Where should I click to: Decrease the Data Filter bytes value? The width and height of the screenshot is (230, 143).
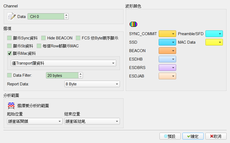pyautogui.click(x=81, y=77)
